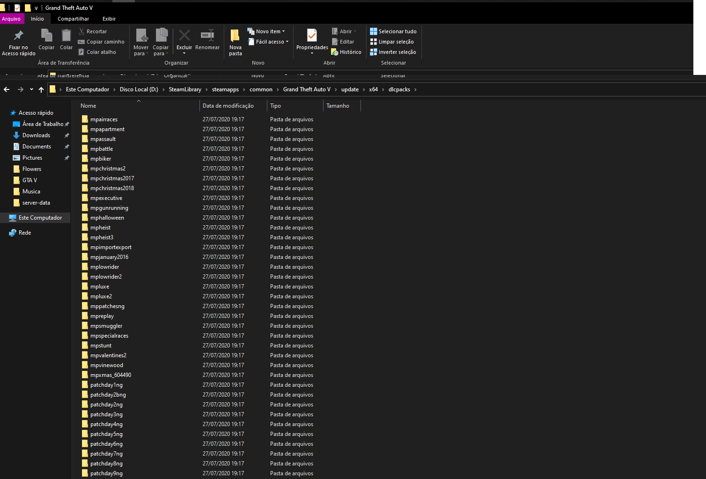Go forward with the right arrow
Screen dimensions: 706x479
[20, 89]
